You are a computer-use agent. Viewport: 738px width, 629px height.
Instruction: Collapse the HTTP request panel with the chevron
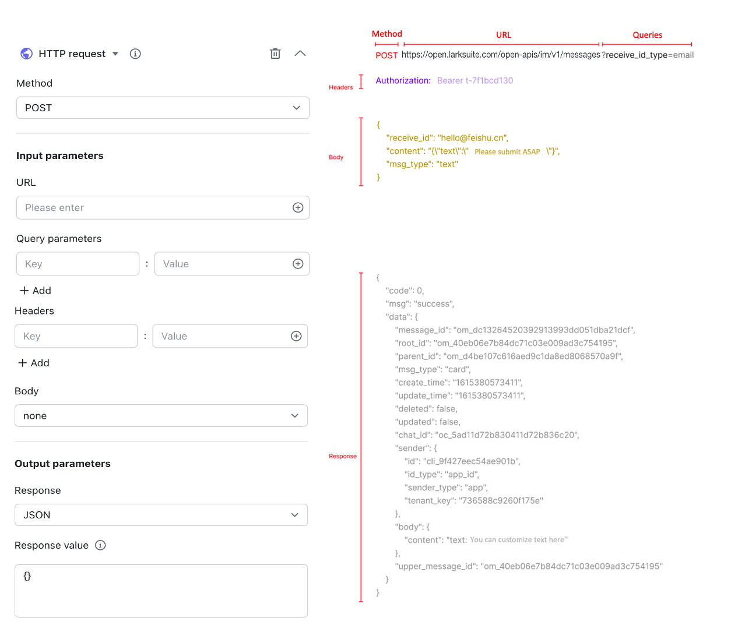pos(300,54)
